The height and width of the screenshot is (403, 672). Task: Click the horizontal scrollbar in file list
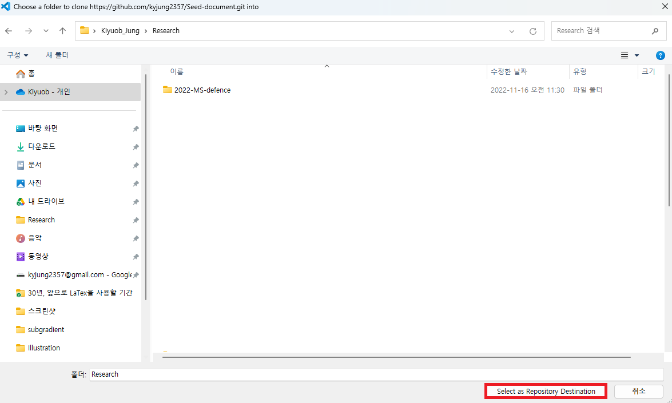[x=396, y=357]
